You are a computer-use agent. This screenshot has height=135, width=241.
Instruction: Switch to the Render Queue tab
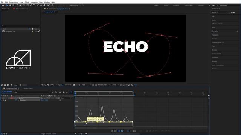point(28,88)
